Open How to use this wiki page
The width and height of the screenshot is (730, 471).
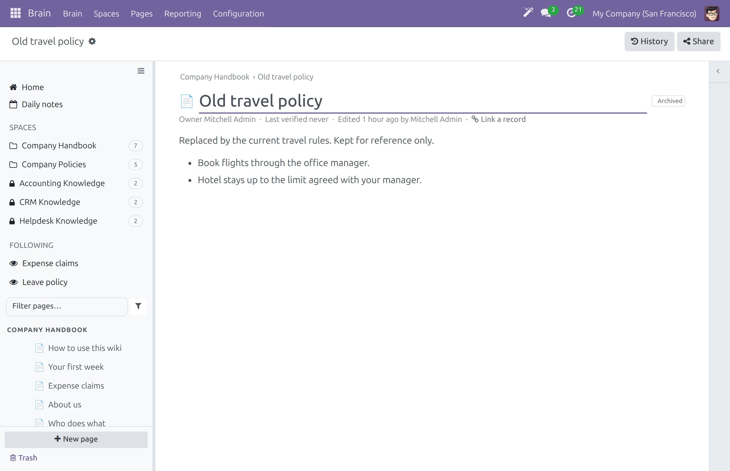85,348
